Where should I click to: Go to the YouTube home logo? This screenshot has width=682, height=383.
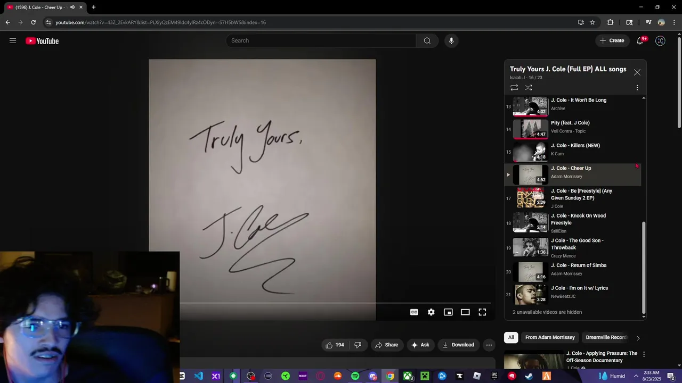[42, 41]
